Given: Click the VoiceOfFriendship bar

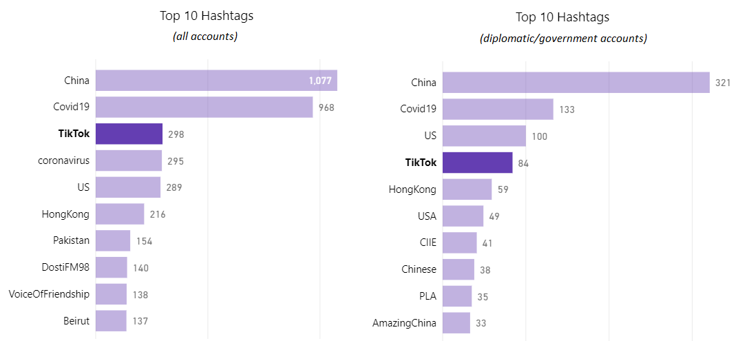Looking at the screenshot, I should click(111, 294).
